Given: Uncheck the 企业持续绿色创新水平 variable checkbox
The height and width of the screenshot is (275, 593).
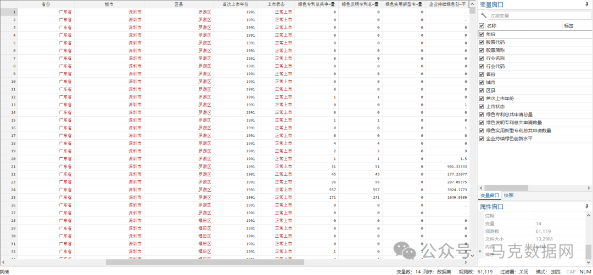Looking at the screenshot, I should (482, 139).
